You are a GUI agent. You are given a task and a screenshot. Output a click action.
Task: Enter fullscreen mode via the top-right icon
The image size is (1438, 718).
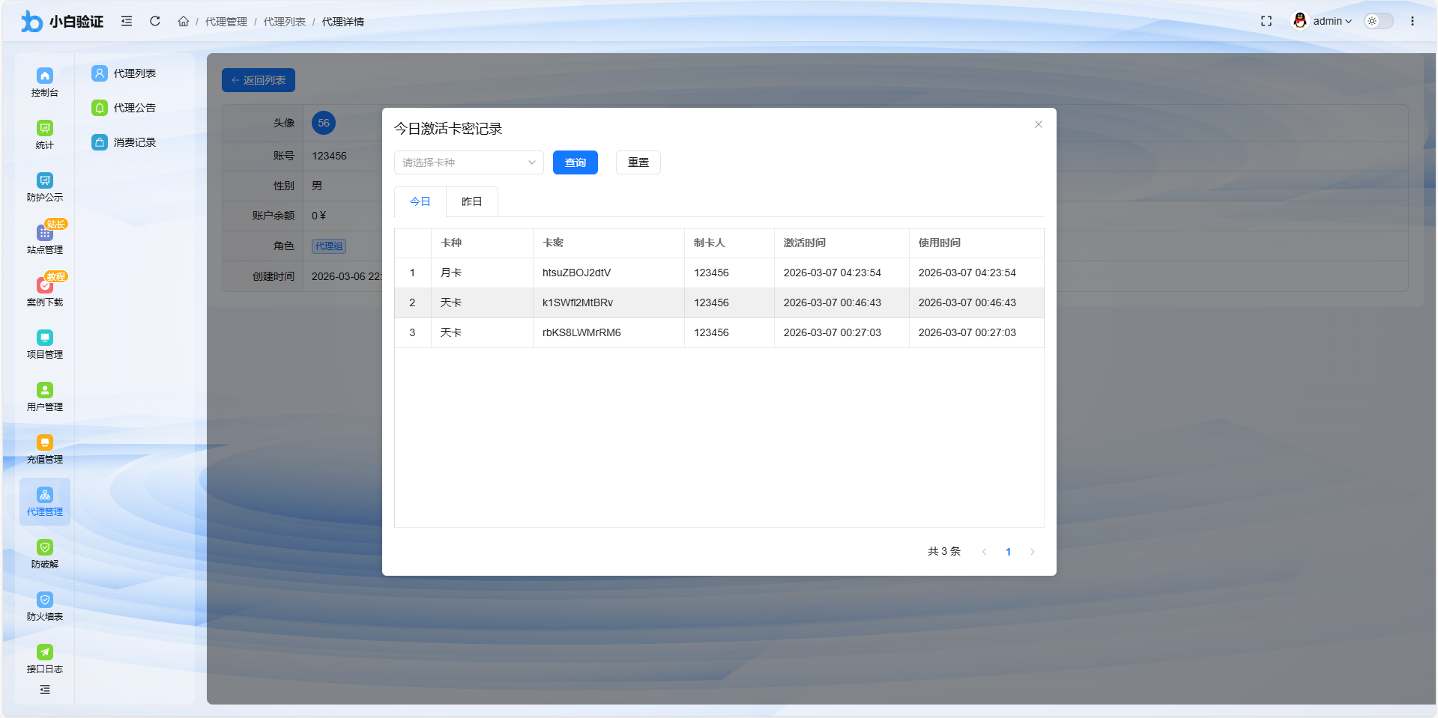pyautogui.click(x=1266, y=21)
